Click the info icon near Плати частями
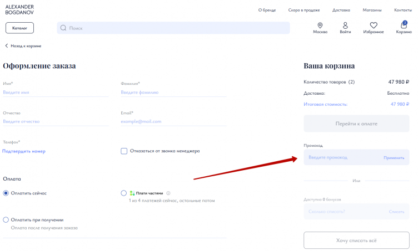The width and height of the screenshot is (418, 251). click(x=168, y=193)
